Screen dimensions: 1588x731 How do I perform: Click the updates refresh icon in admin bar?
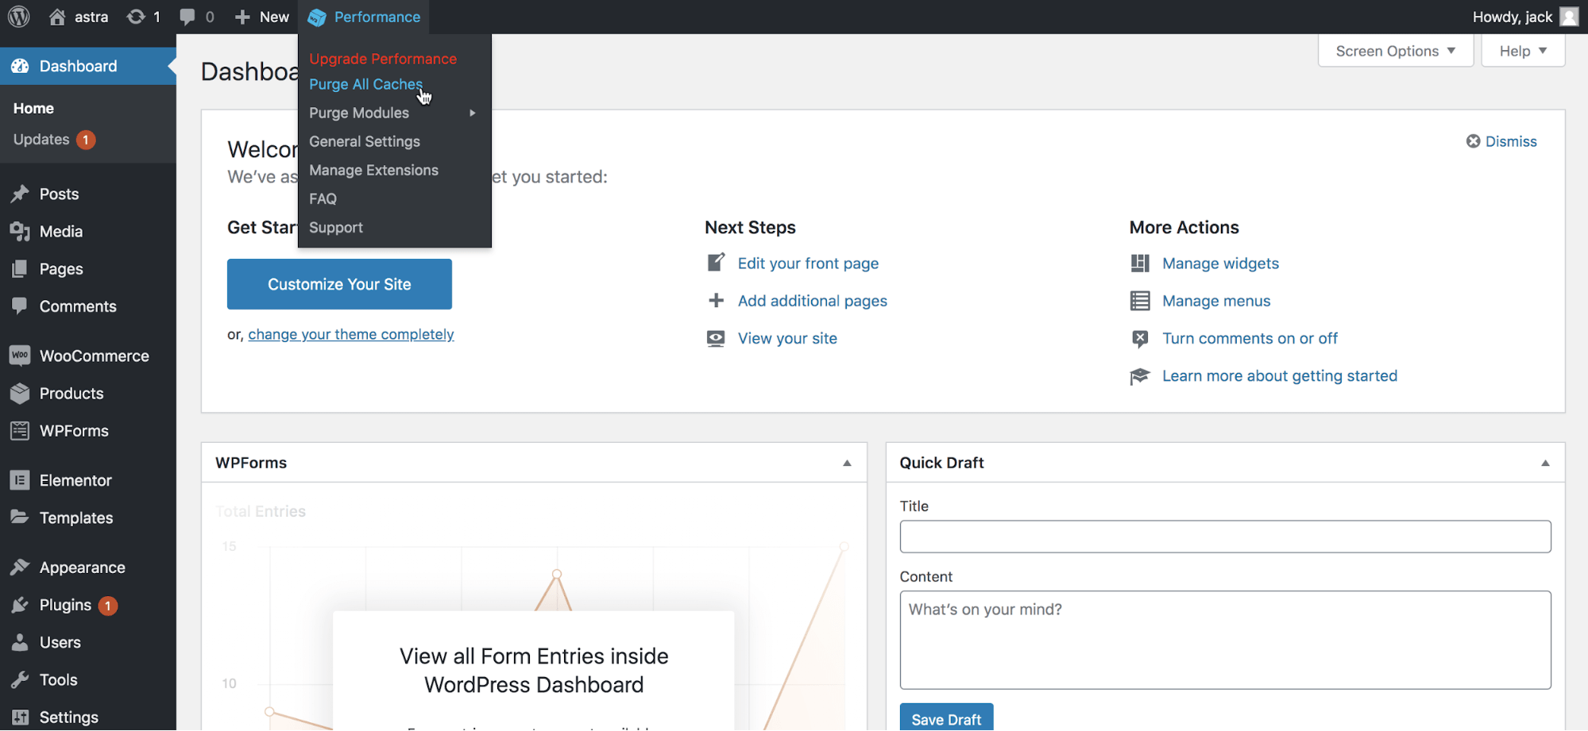(x=136, y=17)
